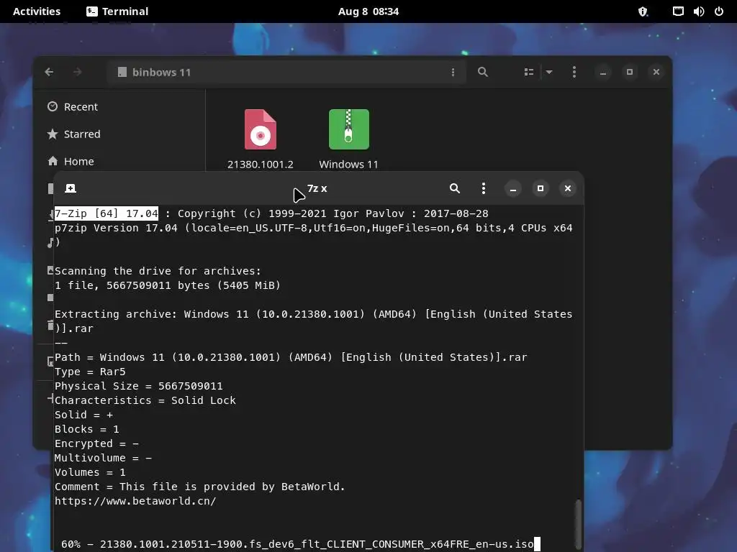The height and width of the screenshot is (552, 737).
Task: Click the 60% extraction progress line
Action: [297, 544]
